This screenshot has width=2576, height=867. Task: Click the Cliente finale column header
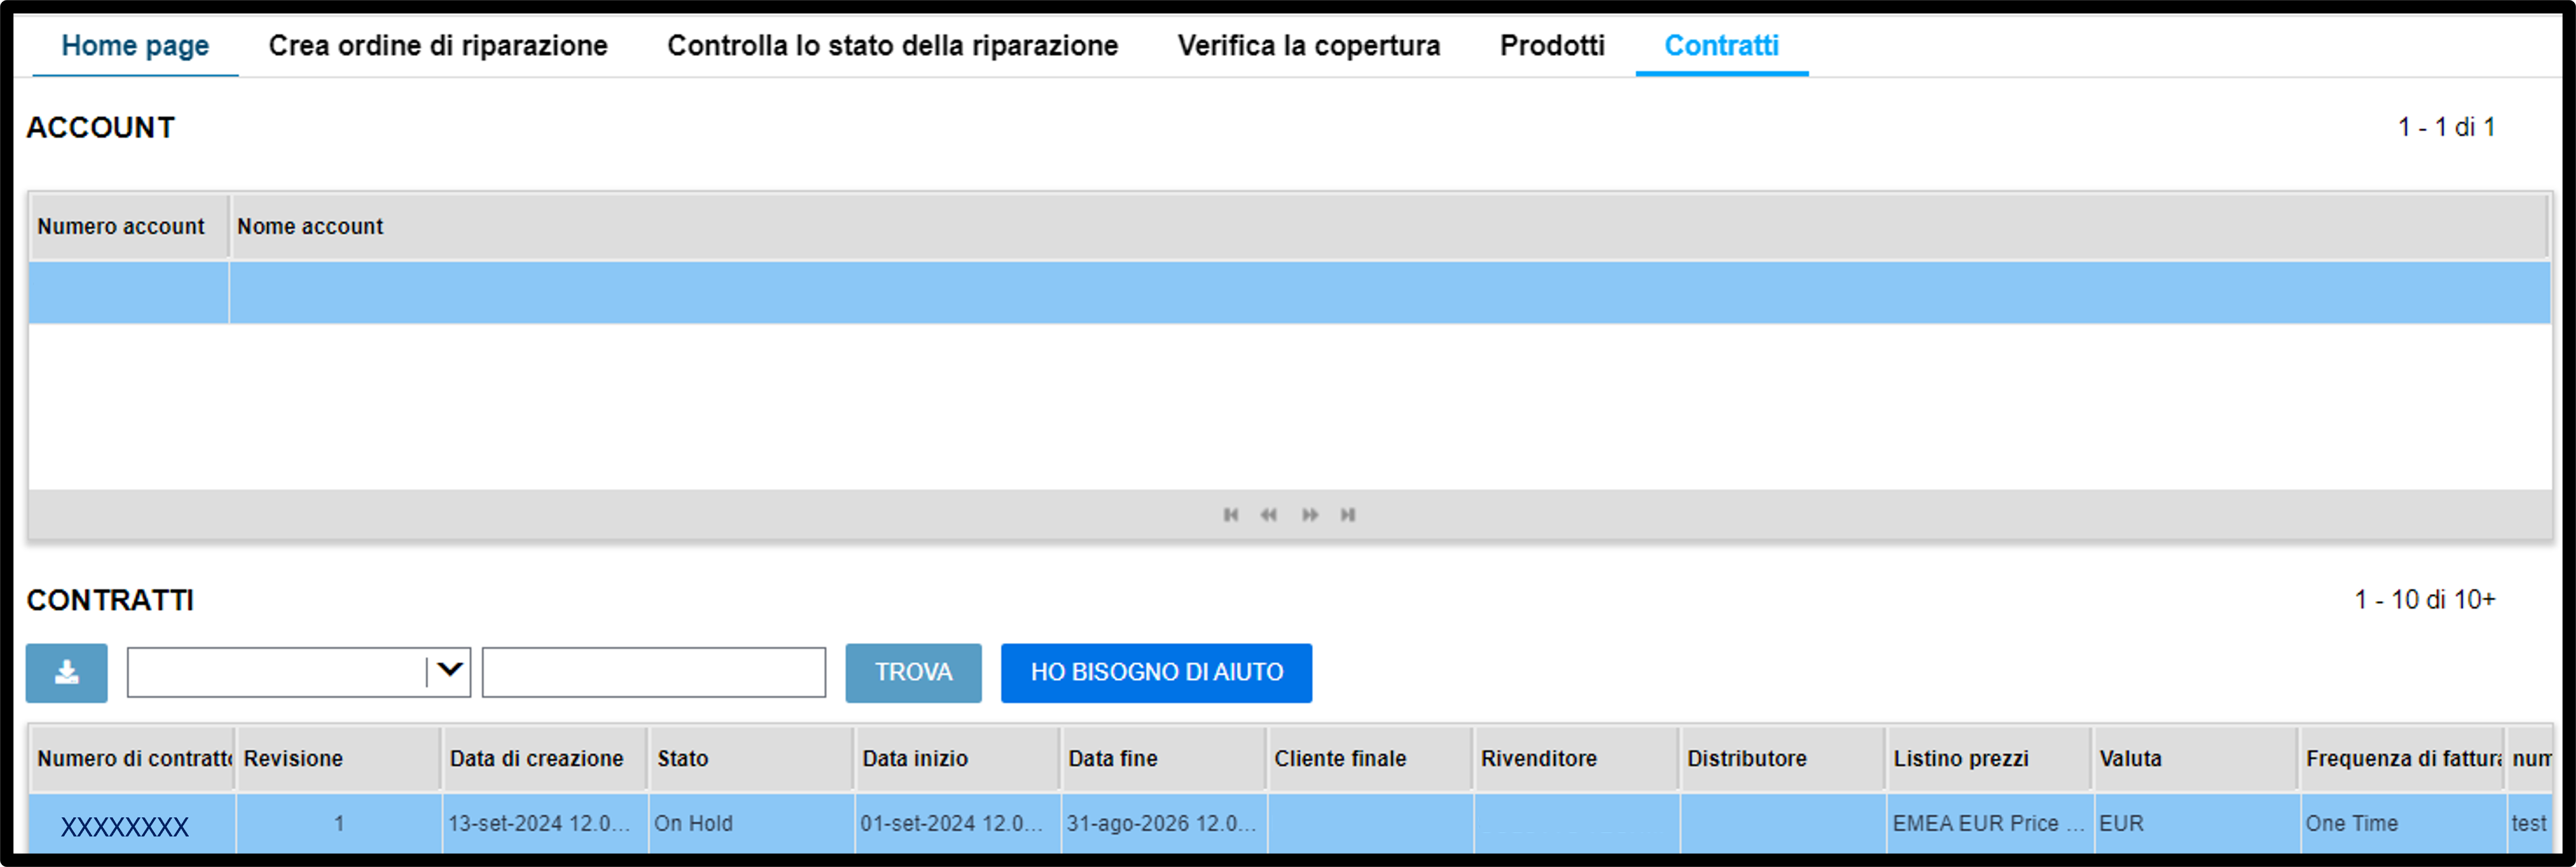1370,759
